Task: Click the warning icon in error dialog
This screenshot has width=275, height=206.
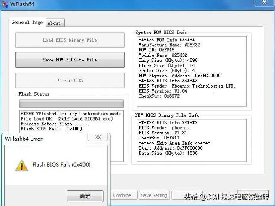Action: pyautogui.click(x=22, y=166)
